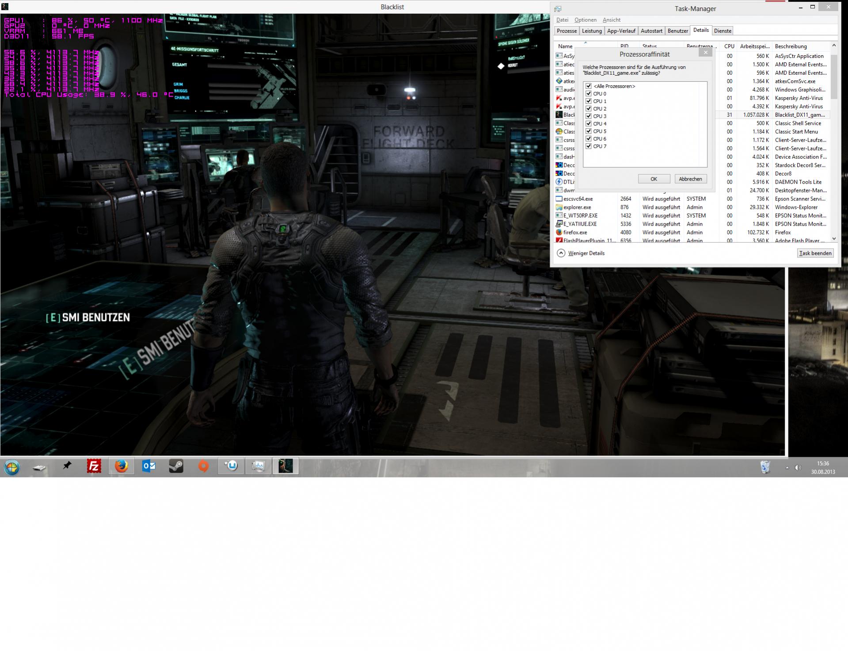This screenshot has height=651, width=848.
Task: Switch to Firefox in the taskbar
Action: point(121,466)
